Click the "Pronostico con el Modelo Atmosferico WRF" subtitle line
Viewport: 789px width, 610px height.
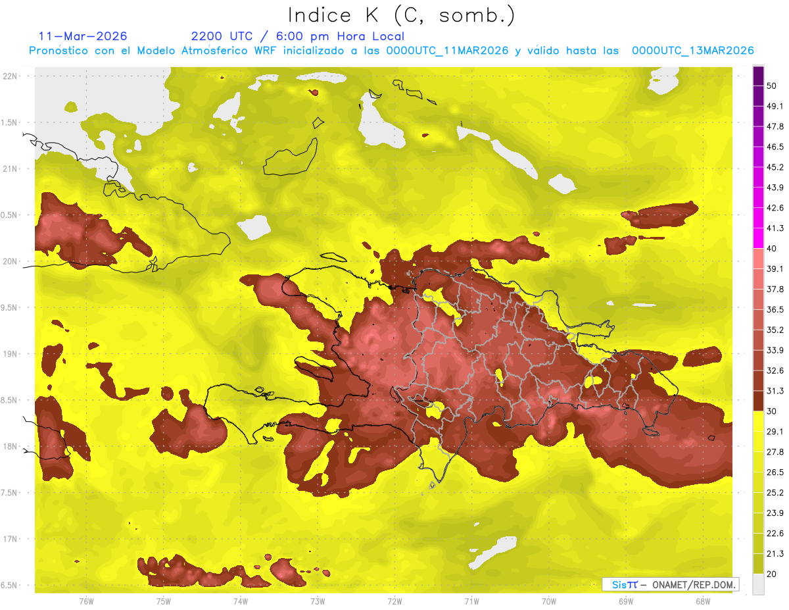[391, 51]
